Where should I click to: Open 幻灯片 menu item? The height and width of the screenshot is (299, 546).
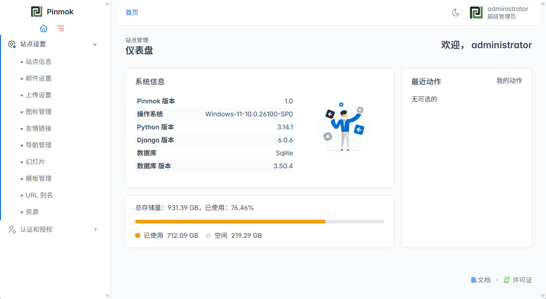[35, 162]
